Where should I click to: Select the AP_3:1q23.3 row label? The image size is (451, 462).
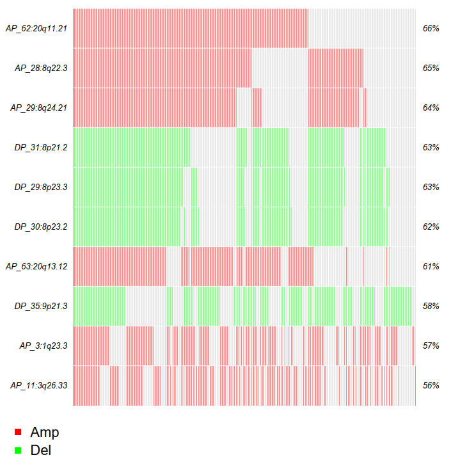coord(44,346)
